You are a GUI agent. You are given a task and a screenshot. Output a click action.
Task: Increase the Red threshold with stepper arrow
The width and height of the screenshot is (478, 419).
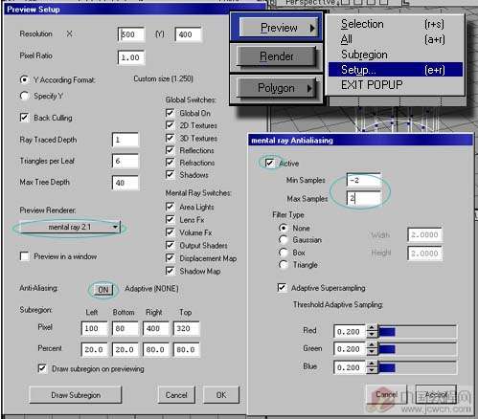(x=372, y=328)
